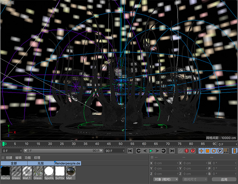Click the red record active objects button

pos(187,151)
